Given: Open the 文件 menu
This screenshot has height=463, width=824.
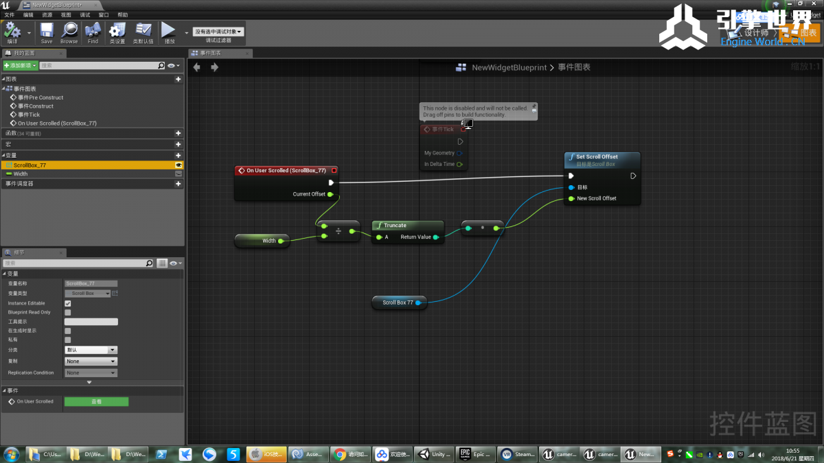Looking at the screenshot, I should 10,14.
